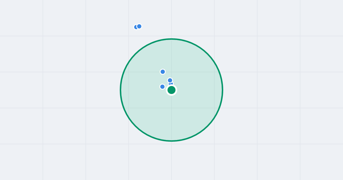Click empty map background at far right
The height and width of the screenshot is (180, 343).
322,90
